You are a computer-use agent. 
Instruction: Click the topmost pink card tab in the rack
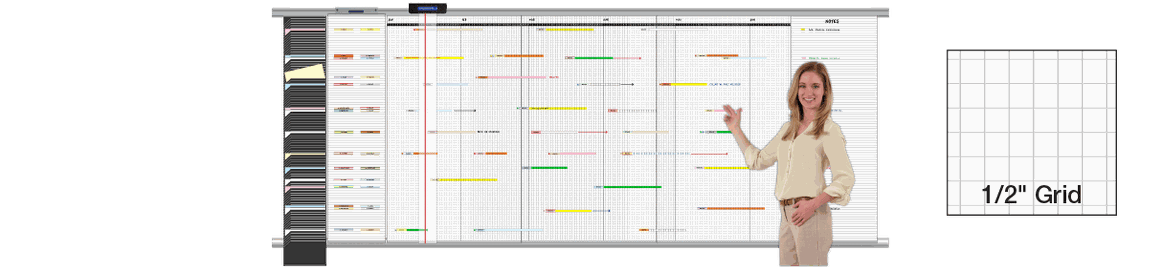[305, 30]
